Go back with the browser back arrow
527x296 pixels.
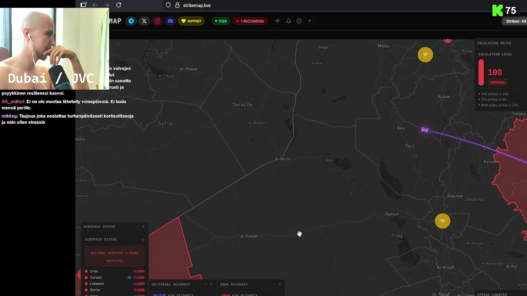pyautogui.click(x=95, y=5)
